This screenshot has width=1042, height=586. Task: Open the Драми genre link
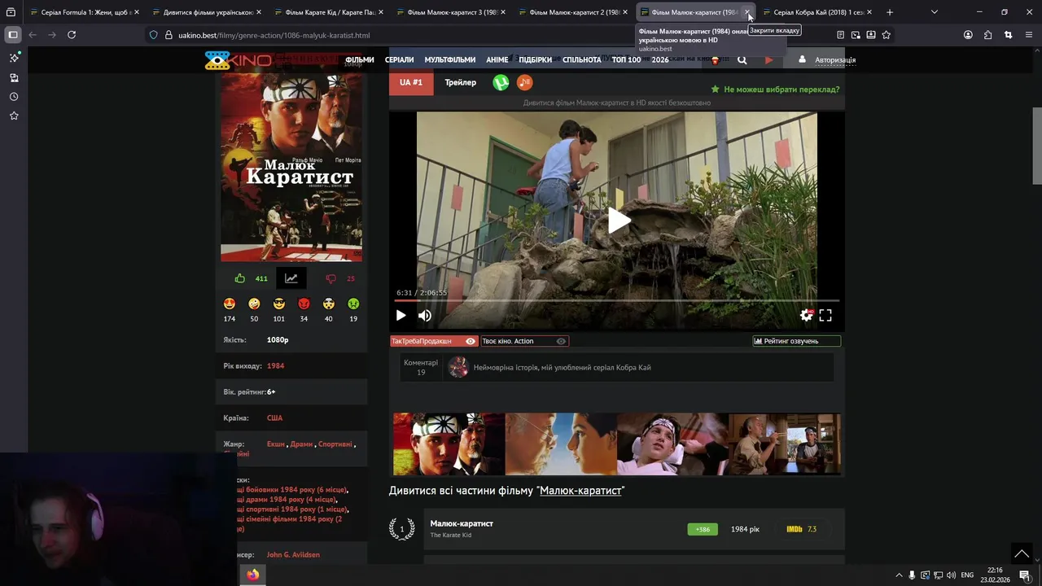point(301,444)
